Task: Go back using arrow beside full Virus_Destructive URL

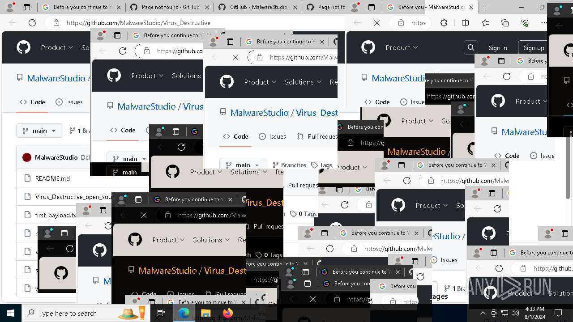Action: click(x=13, y=23)
